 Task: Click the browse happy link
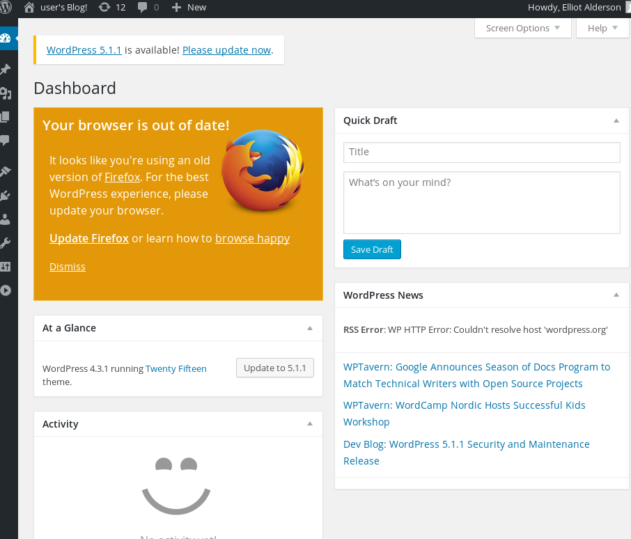point(252,238)
